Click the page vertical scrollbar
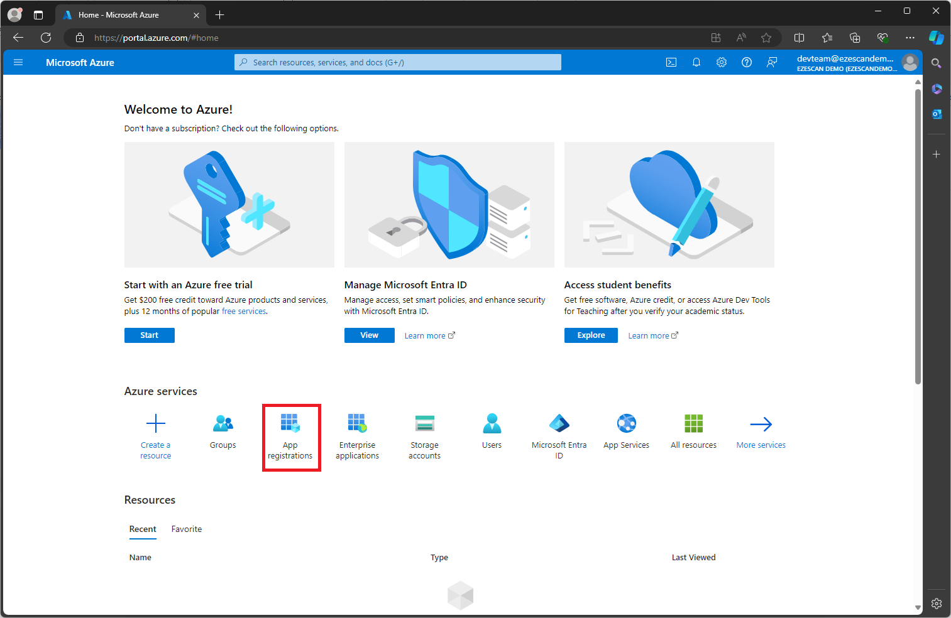This screenshot has height=618, width=951. point(918,251)
